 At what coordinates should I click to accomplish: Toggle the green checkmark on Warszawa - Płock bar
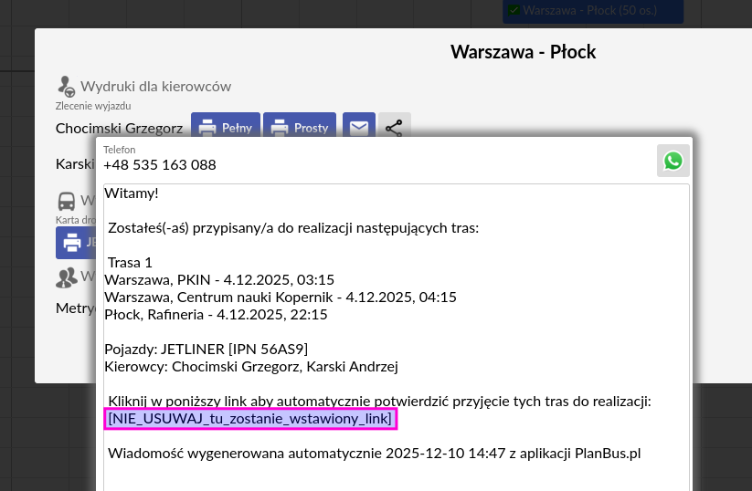(514, 10)
